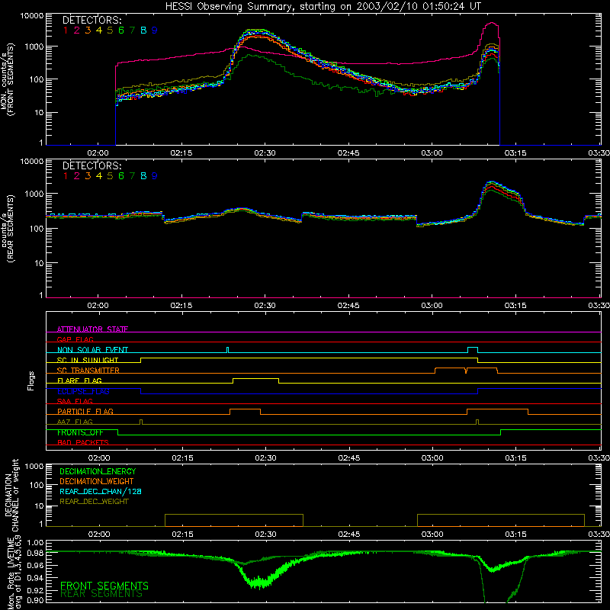Select the DECIMATION_WEIGHT legend entry
The width and height of the screenshot is (610, 610).
(x=97, y=481)
